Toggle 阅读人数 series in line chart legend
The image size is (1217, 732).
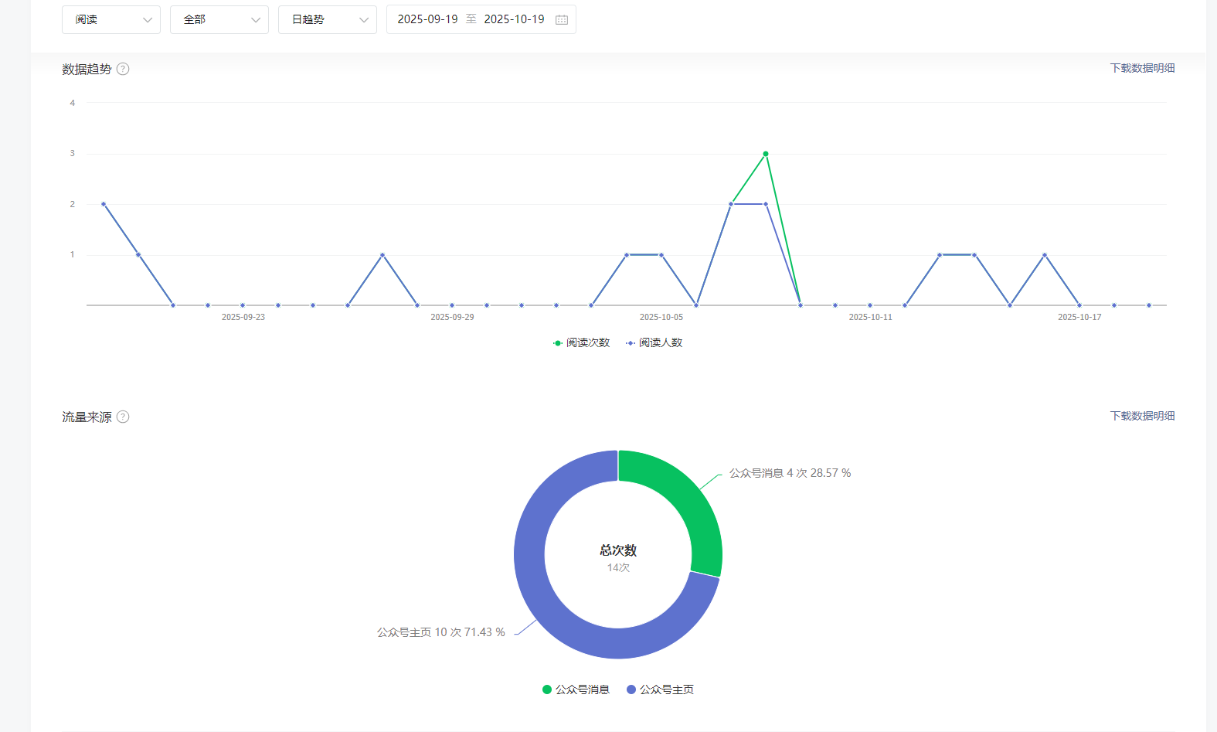click(654, 342)
